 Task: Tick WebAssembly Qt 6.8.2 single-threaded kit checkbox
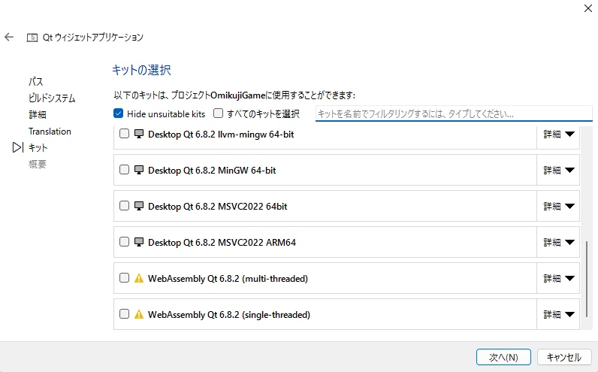(124, 314)
